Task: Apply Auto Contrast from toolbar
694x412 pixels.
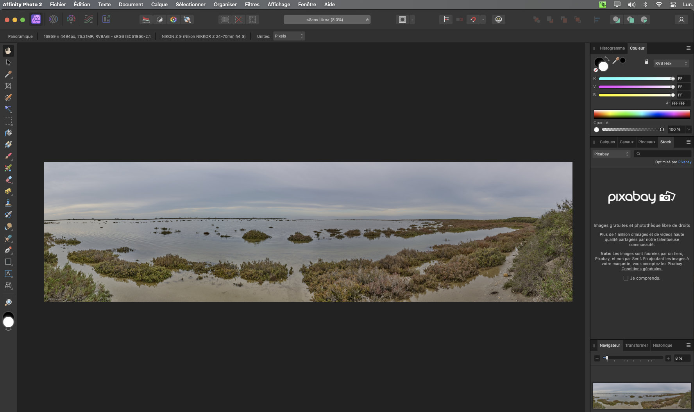Action: (160, 20)
